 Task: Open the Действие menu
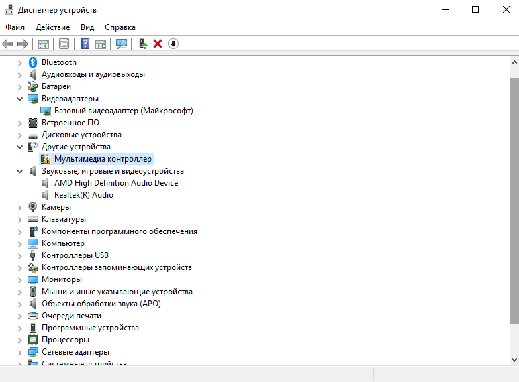[52, 27]
